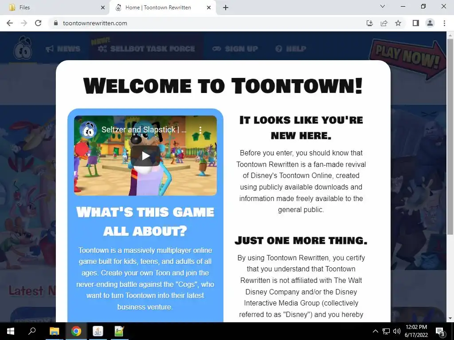The image size is (454, 340).
Task: Open Windows taskbar search
Action: click(x=32, y=331)
